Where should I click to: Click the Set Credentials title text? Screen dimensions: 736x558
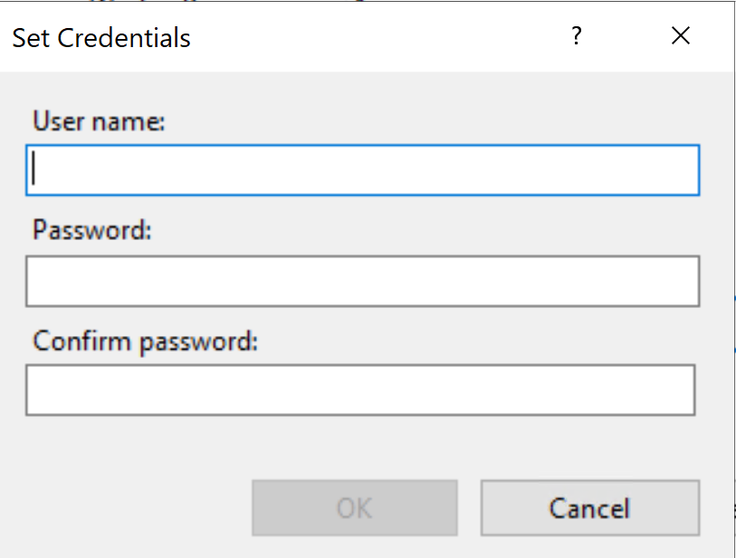pyautogui.click(x=101, y=38)
